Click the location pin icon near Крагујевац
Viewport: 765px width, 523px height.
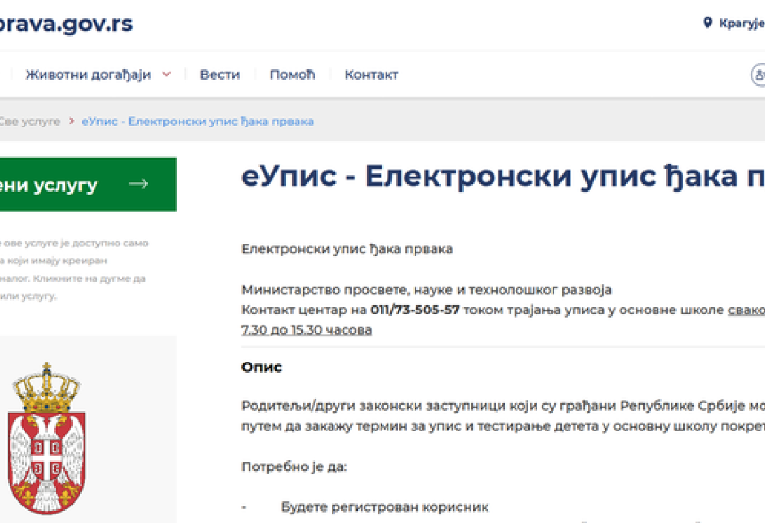708,22
